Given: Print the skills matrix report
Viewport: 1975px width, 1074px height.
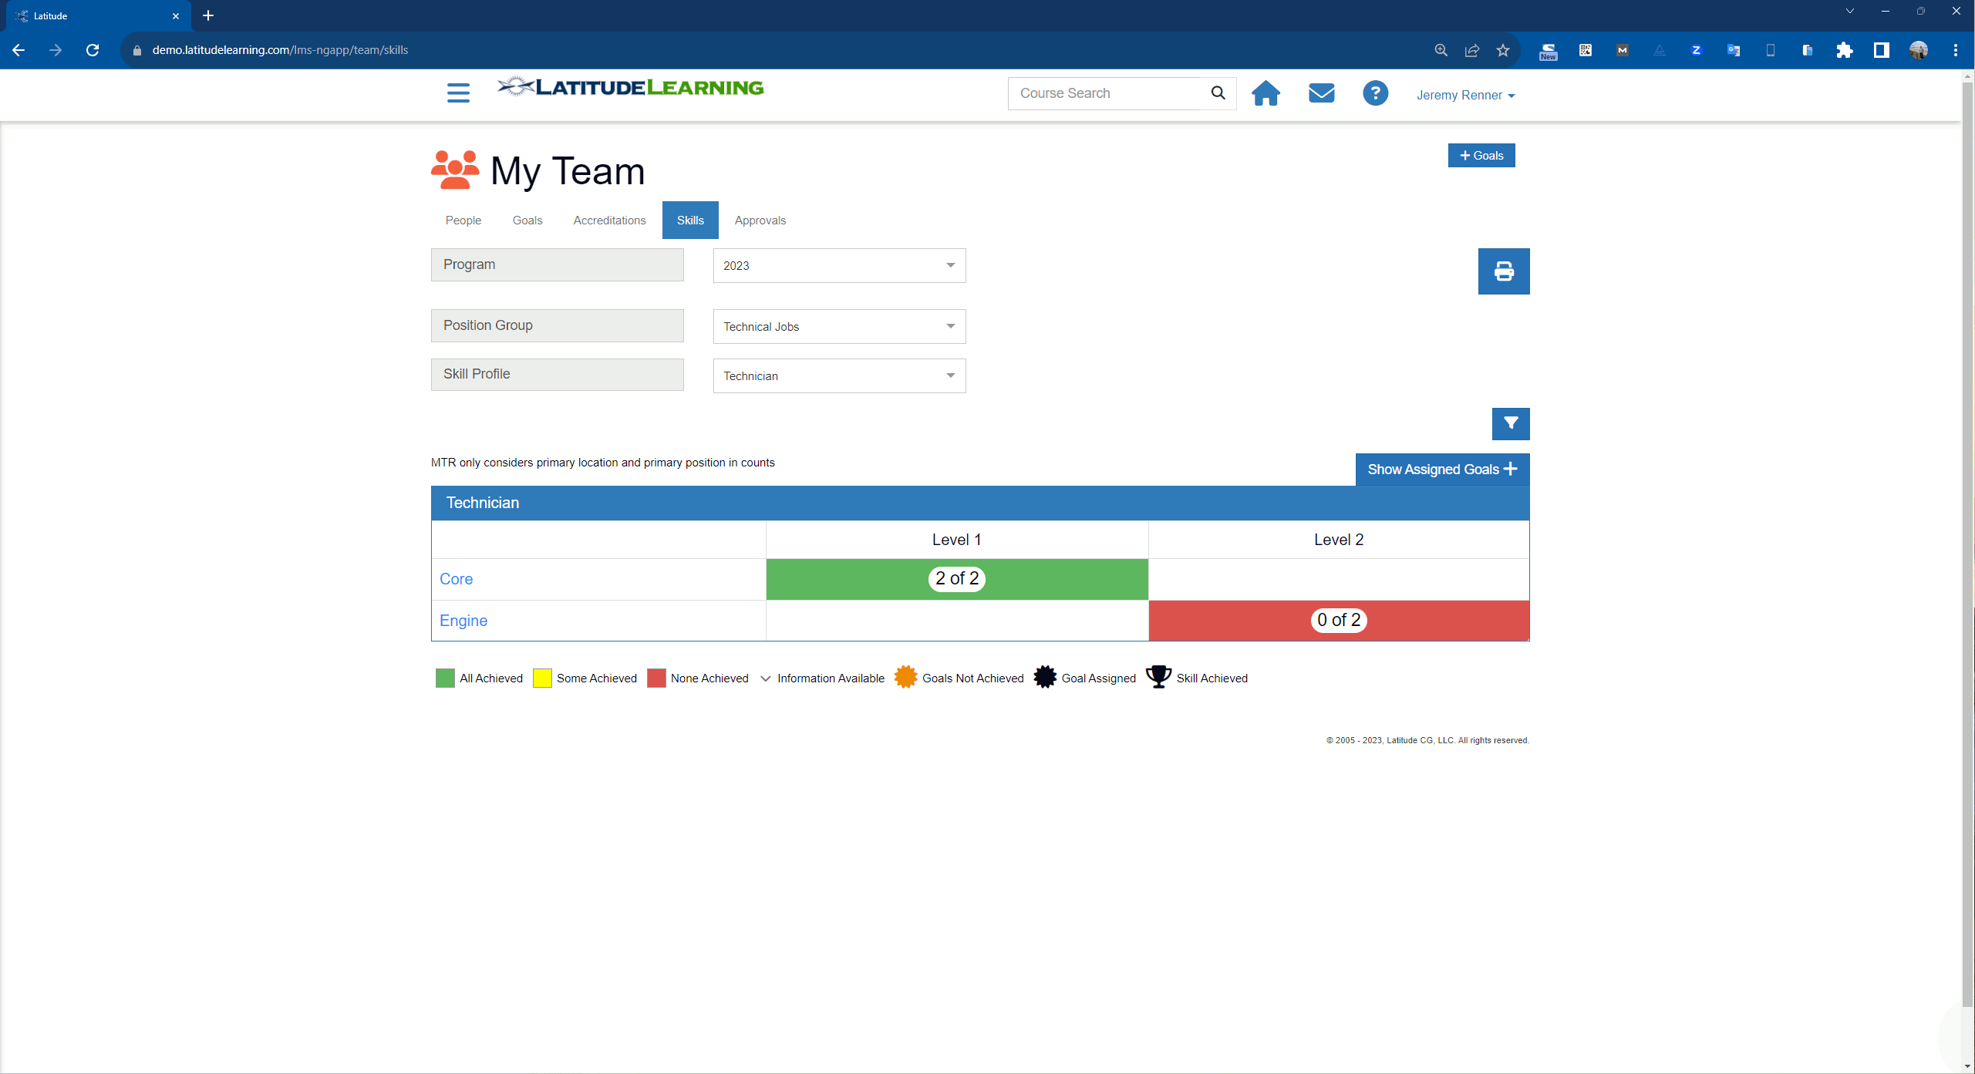Looking at the screenshot, I should click(1502, 271).
